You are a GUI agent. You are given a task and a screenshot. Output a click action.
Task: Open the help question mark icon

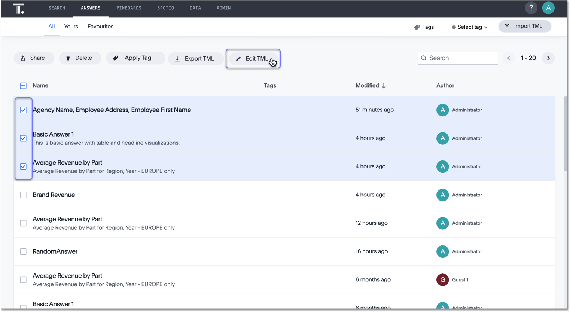click(531, 8)
